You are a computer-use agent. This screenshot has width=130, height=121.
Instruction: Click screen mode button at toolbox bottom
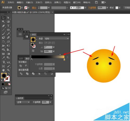coord(6,92)
